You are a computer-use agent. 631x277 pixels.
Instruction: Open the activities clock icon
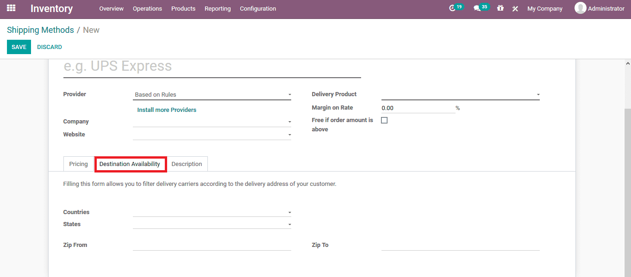[x=452, y=8]
